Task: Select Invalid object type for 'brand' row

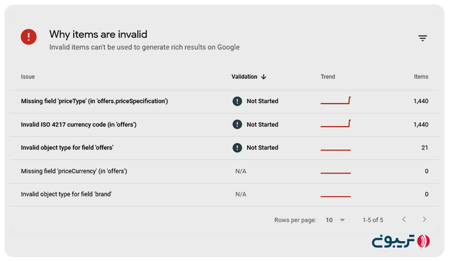Action: tap(66, 194)
